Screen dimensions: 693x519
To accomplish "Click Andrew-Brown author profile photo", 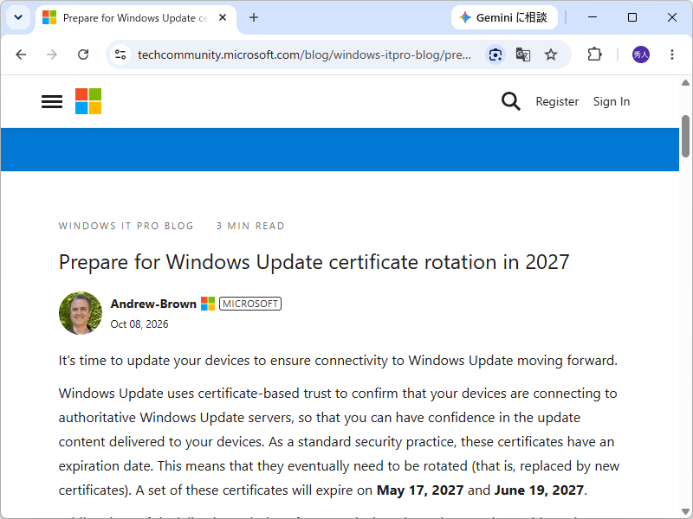I will (x=81, y=313).
